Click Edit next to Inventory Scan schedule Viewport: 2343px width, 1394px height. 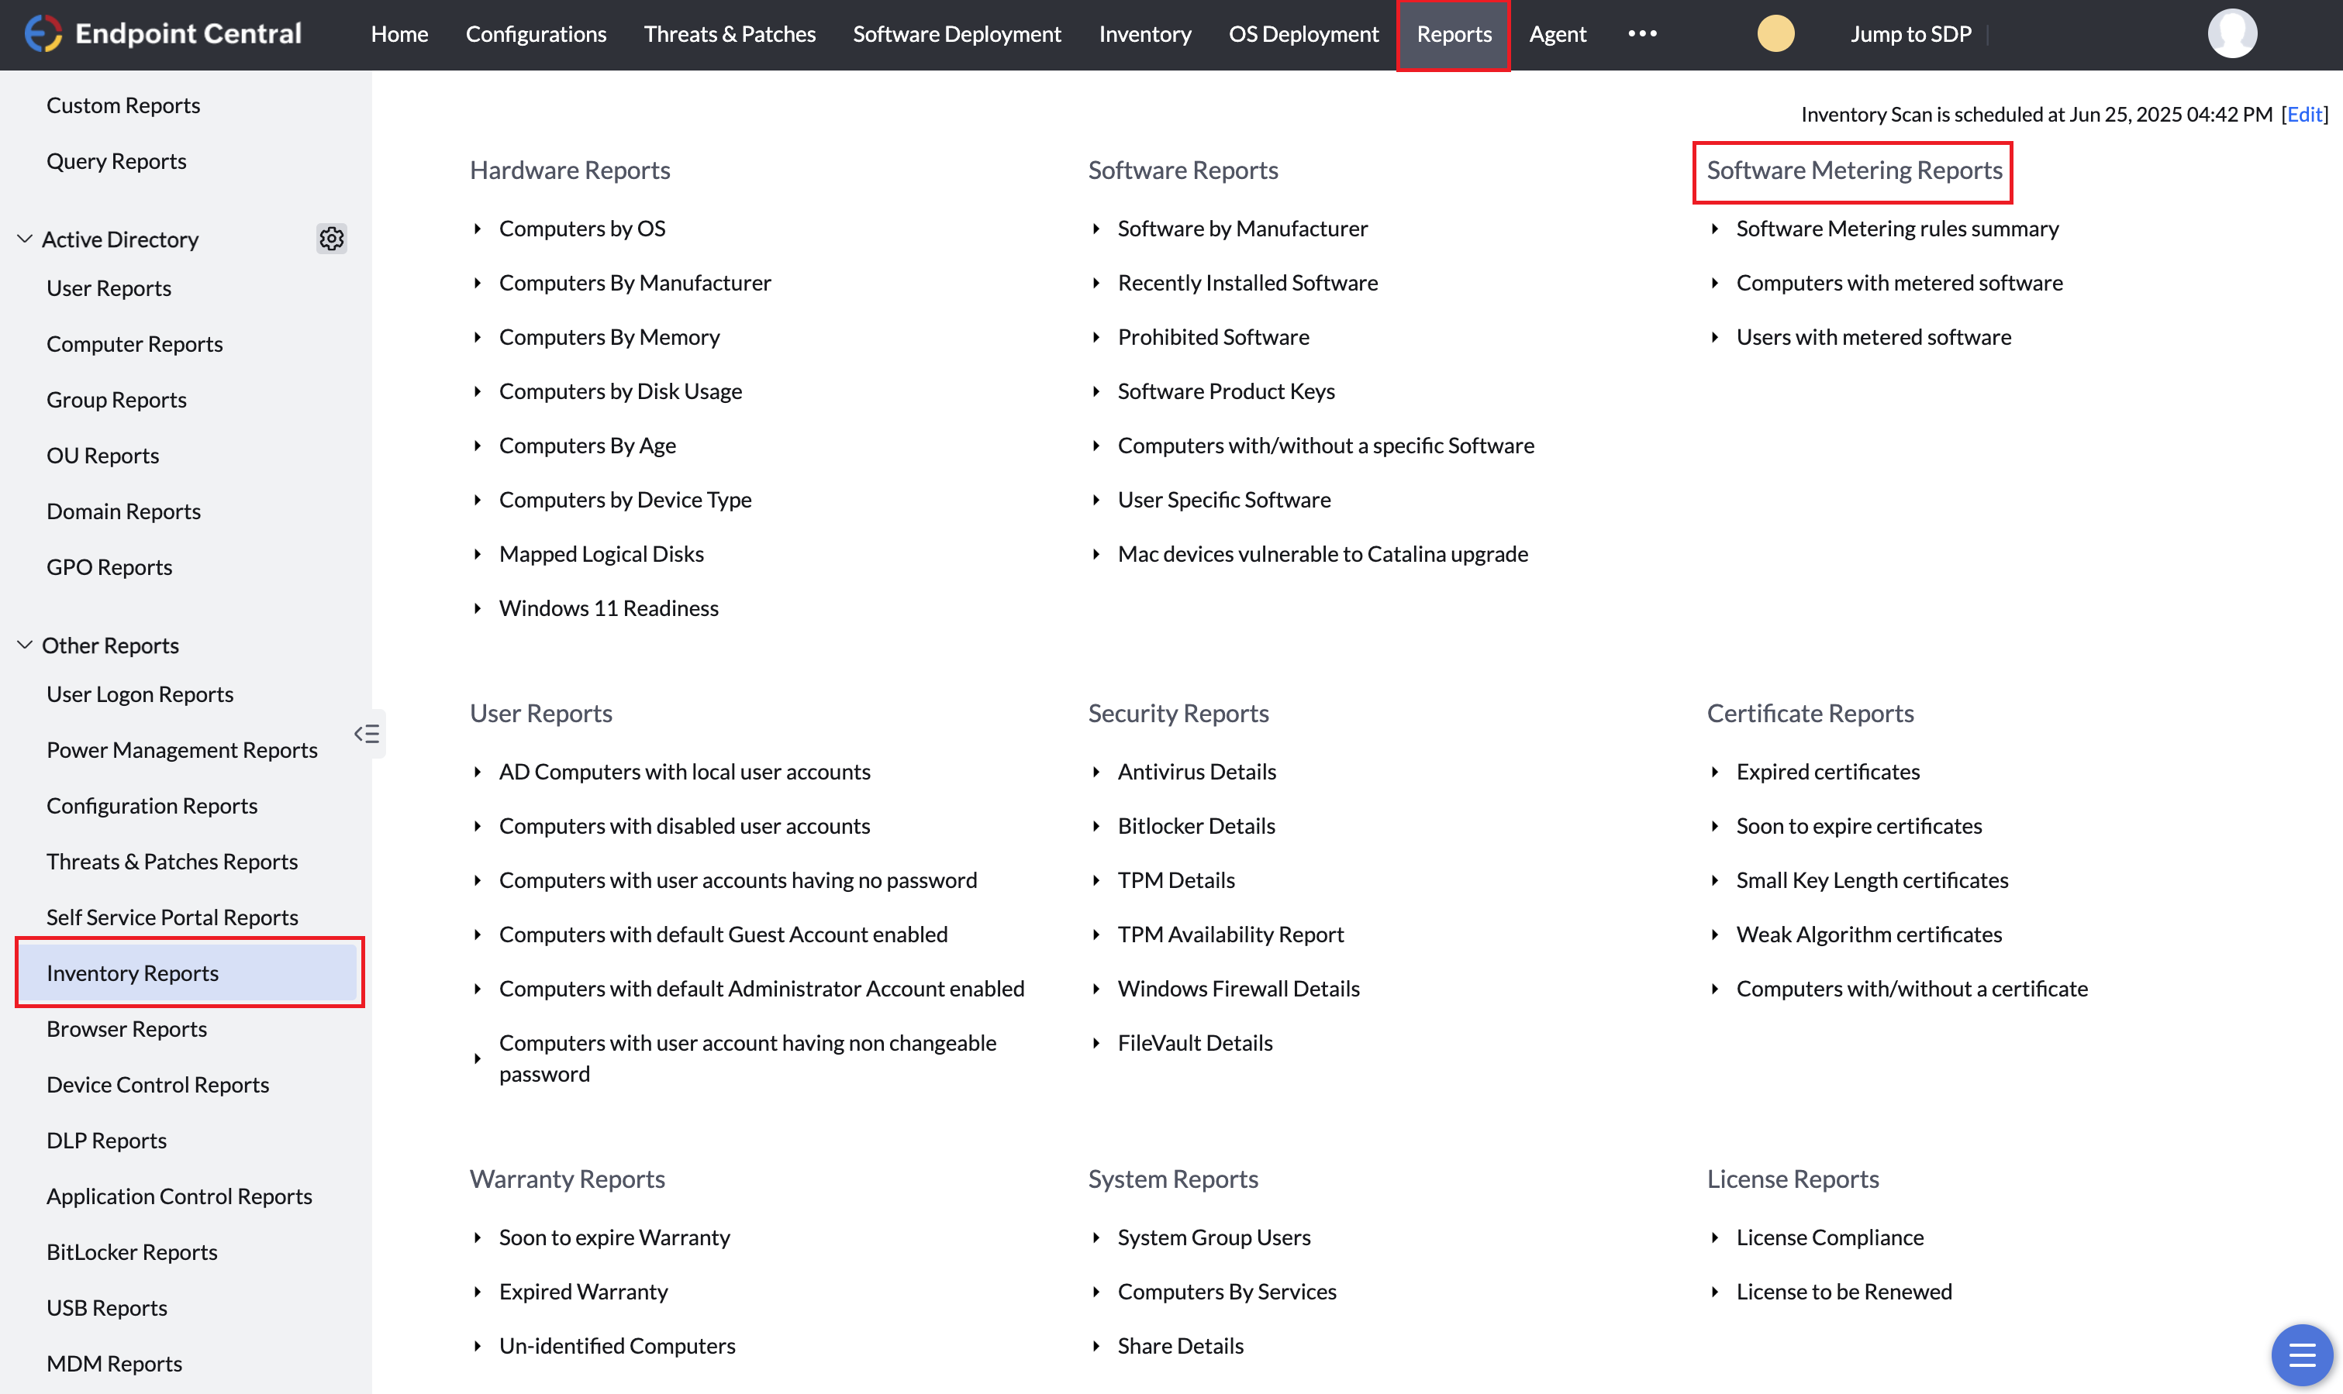click(x=2304, y=115)
